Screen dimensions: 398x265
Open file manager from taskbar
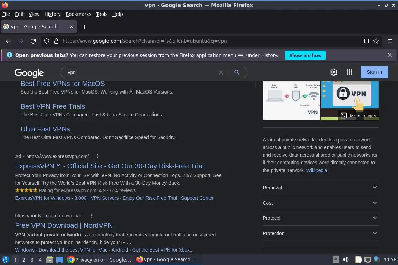tap(50, 260)
